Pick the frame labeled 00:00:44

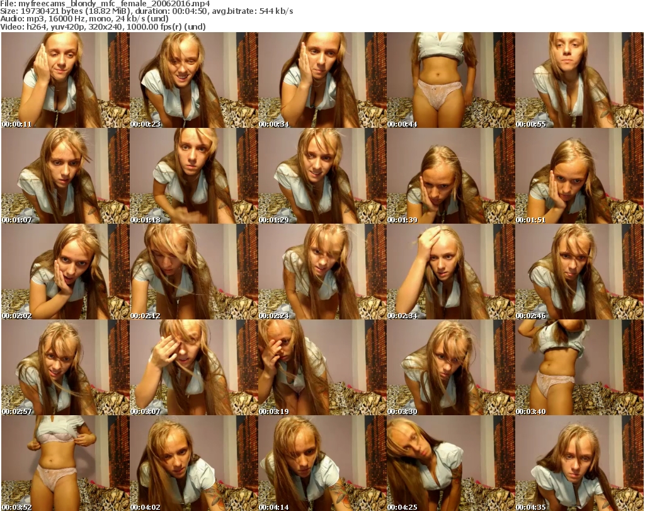click(x=450, y=80)
